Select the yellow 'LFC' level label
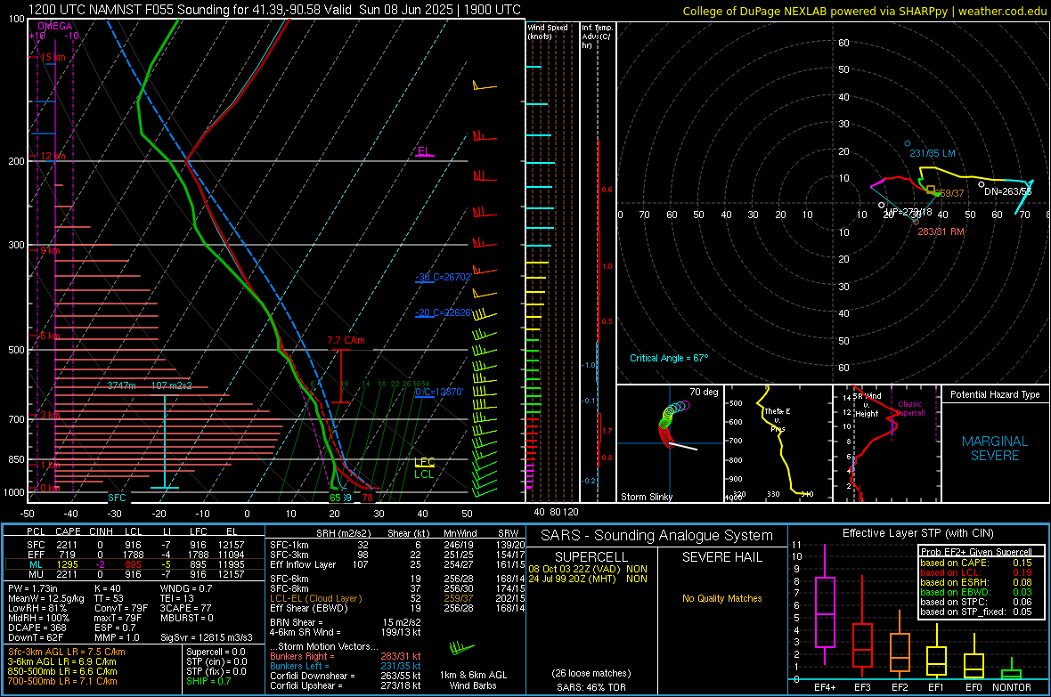 [424, 462]
